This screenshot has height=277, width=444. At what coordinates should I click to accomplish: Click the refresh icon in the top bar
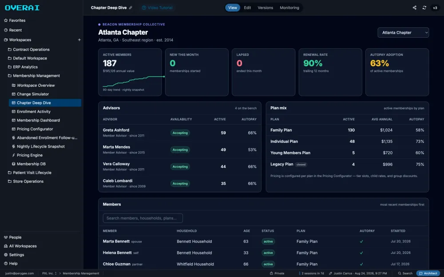click(x=424, y=8)
